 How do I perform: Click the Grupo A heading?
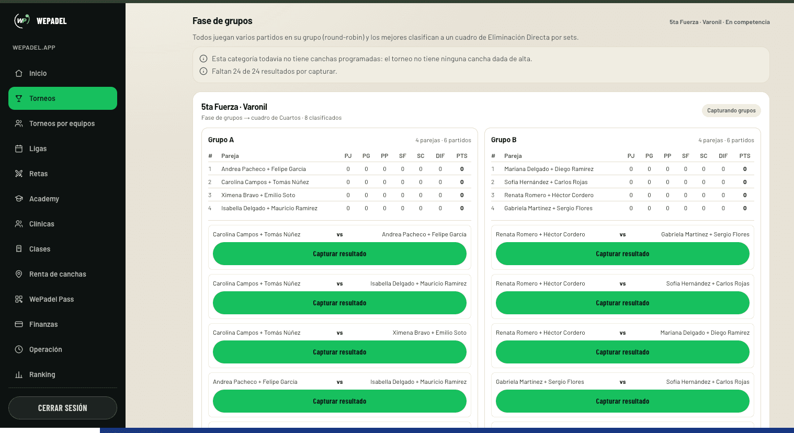tap(221, 140)
